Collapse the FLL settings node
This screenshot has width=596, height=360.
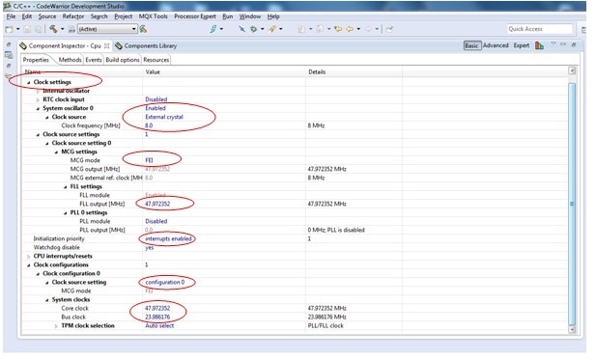66,187
